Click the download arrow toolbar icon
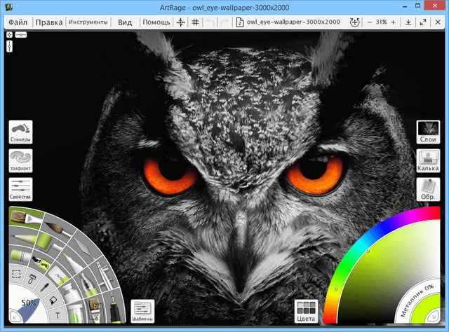Image resolution: width=449 pixels, height=332 pixels. (x=408, y=22)
